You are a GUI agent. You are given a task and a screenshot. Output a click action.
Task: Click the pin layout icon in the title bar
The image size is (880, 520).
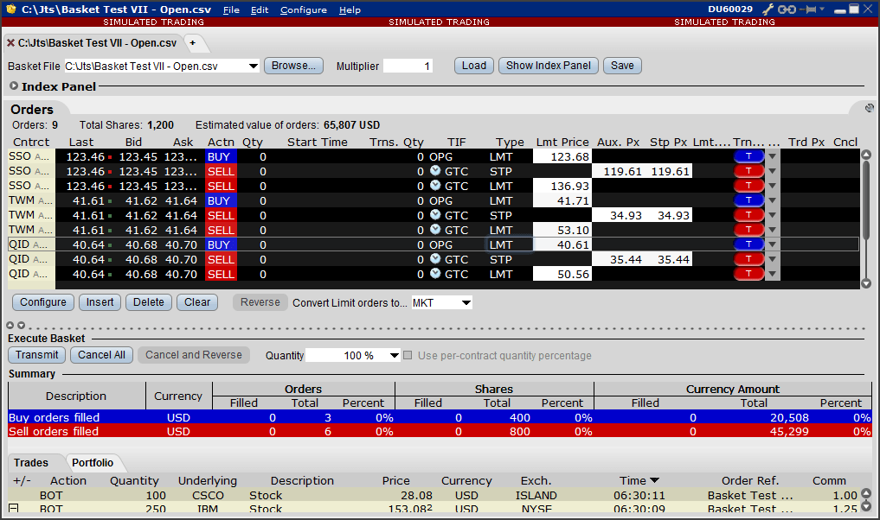(809, 9)
